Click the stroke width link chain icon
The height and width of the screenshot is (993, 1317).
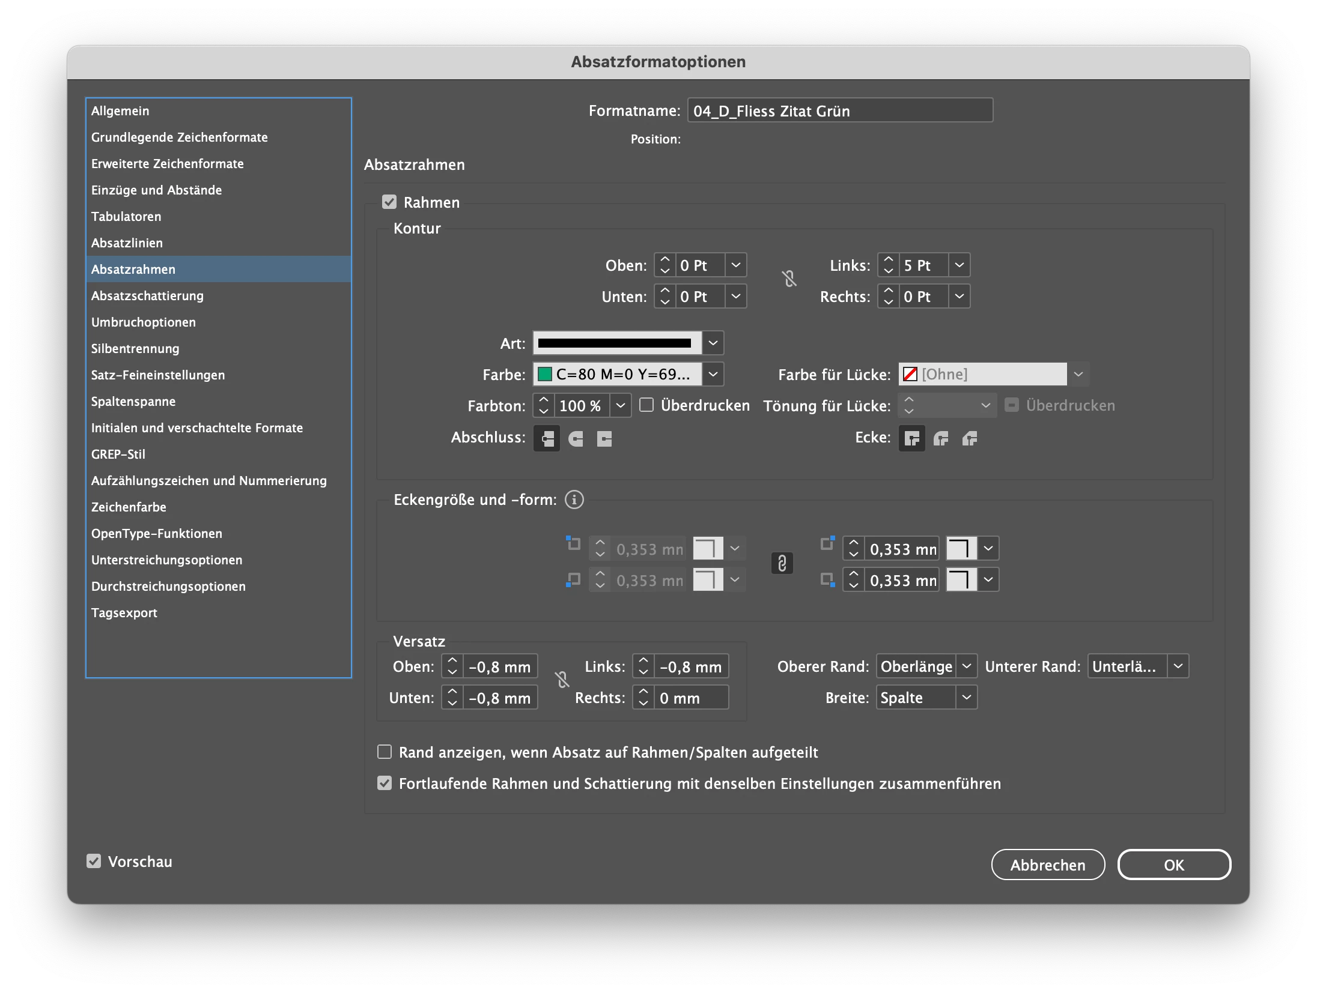pyautogui.click(x=789, y=279)
